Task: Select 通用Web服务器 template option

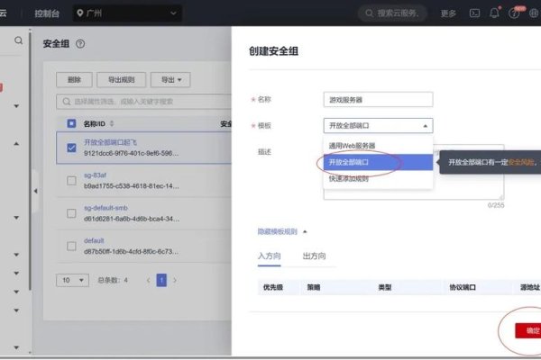Action: pos(378,146)
